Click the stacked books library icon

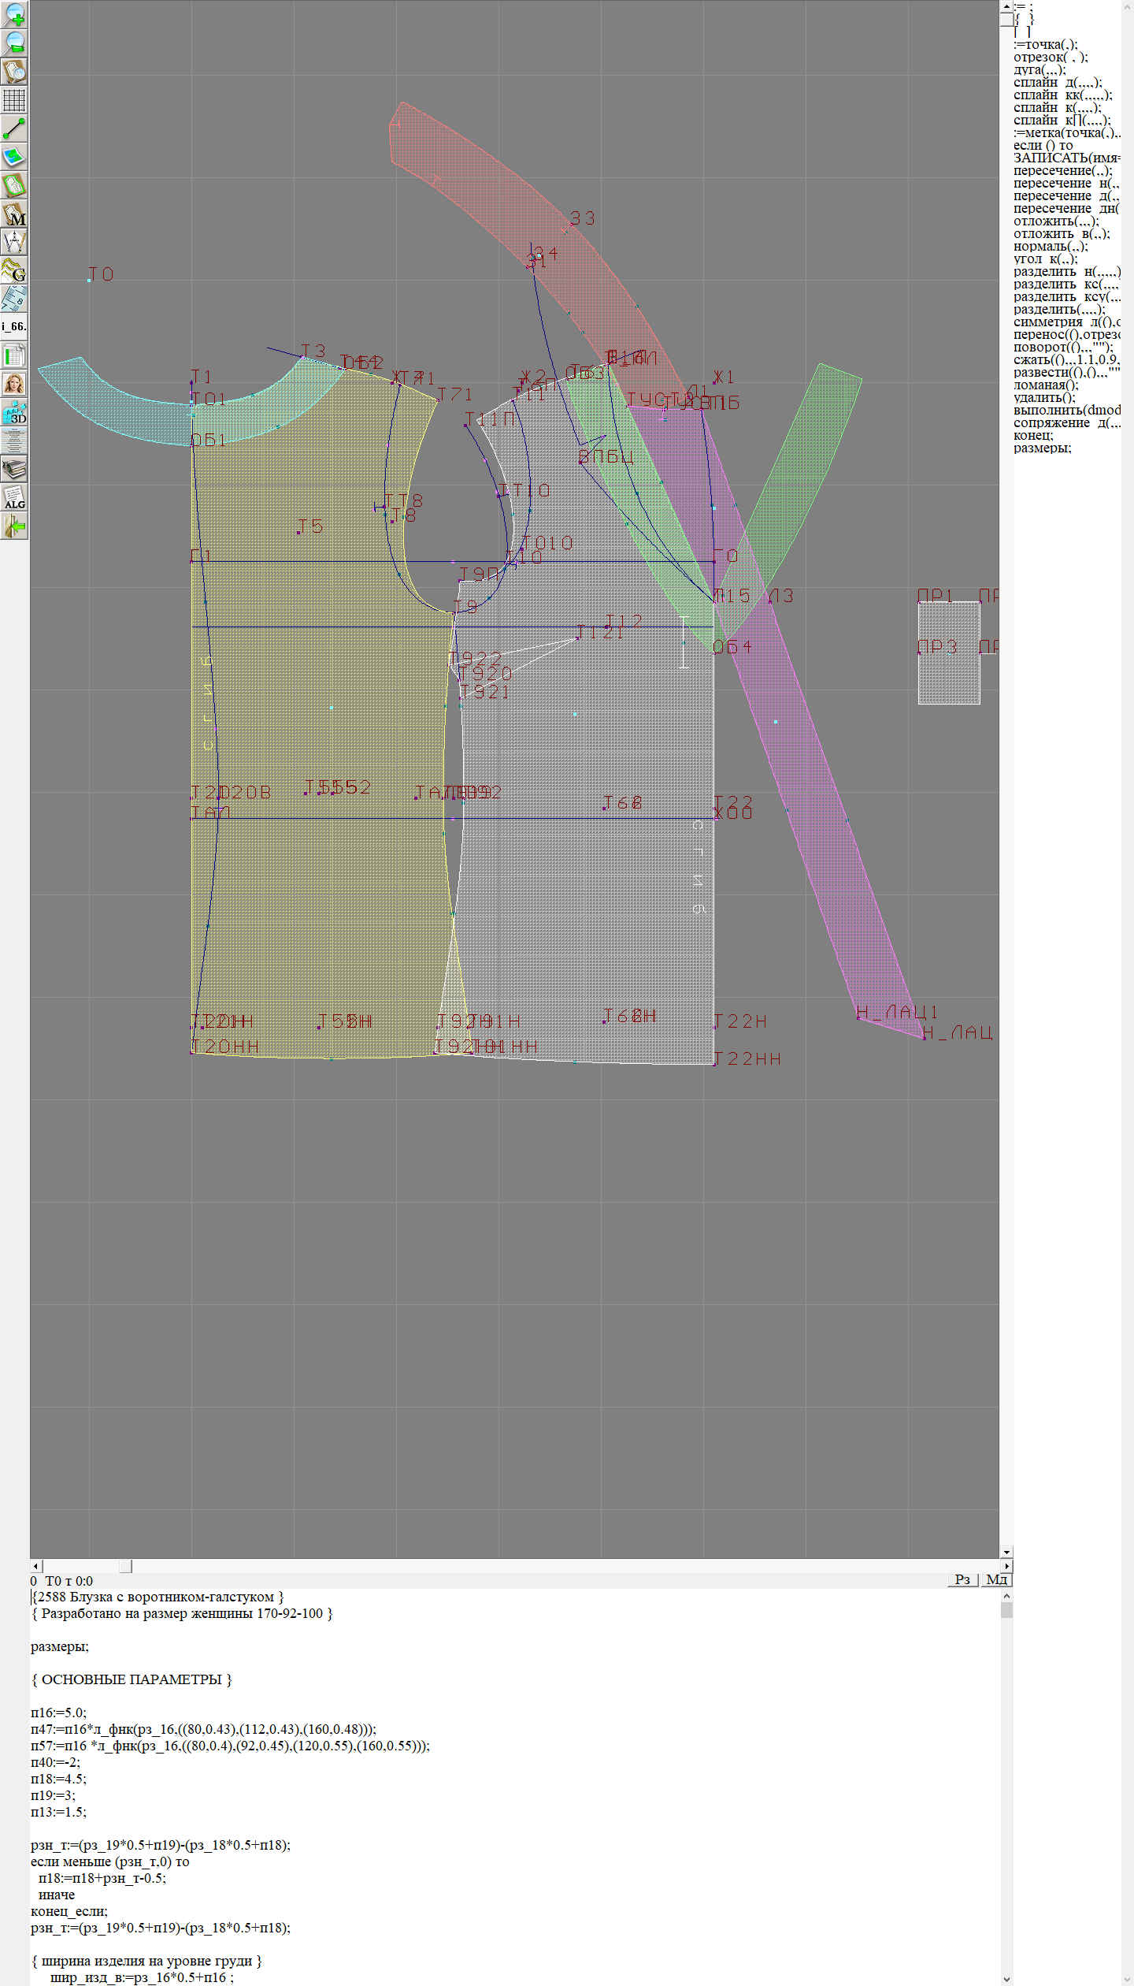click(14, 470)
